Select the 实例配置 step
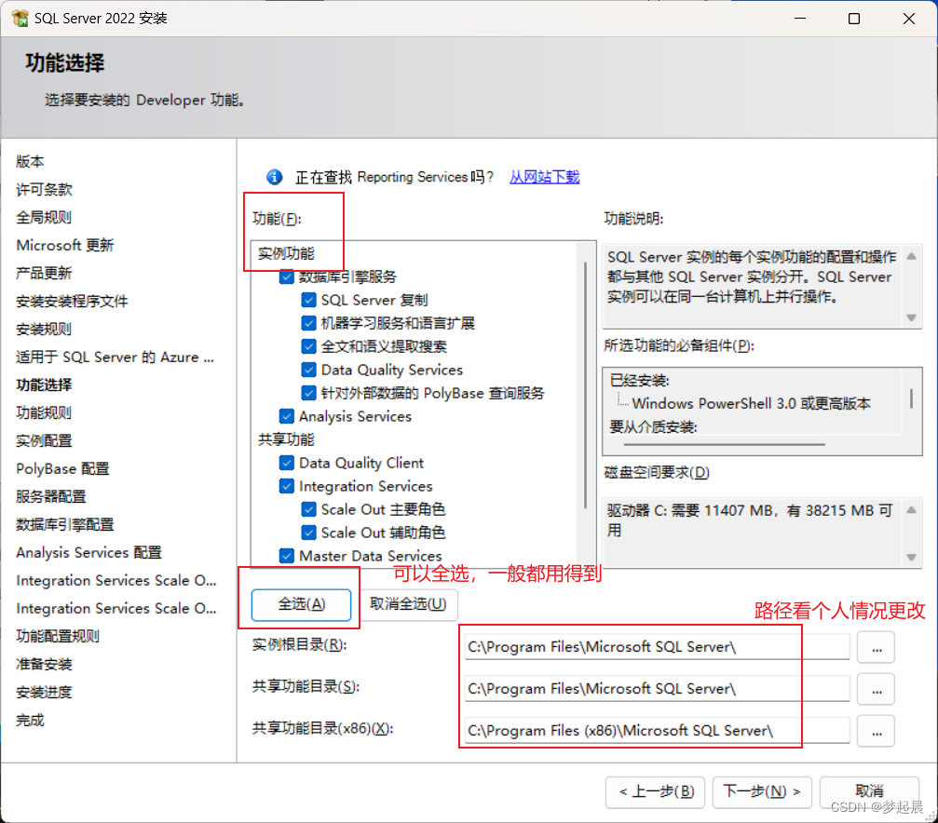Image resolution: width=938 pixels, height=823 pixels. click(x=45, y=440)
